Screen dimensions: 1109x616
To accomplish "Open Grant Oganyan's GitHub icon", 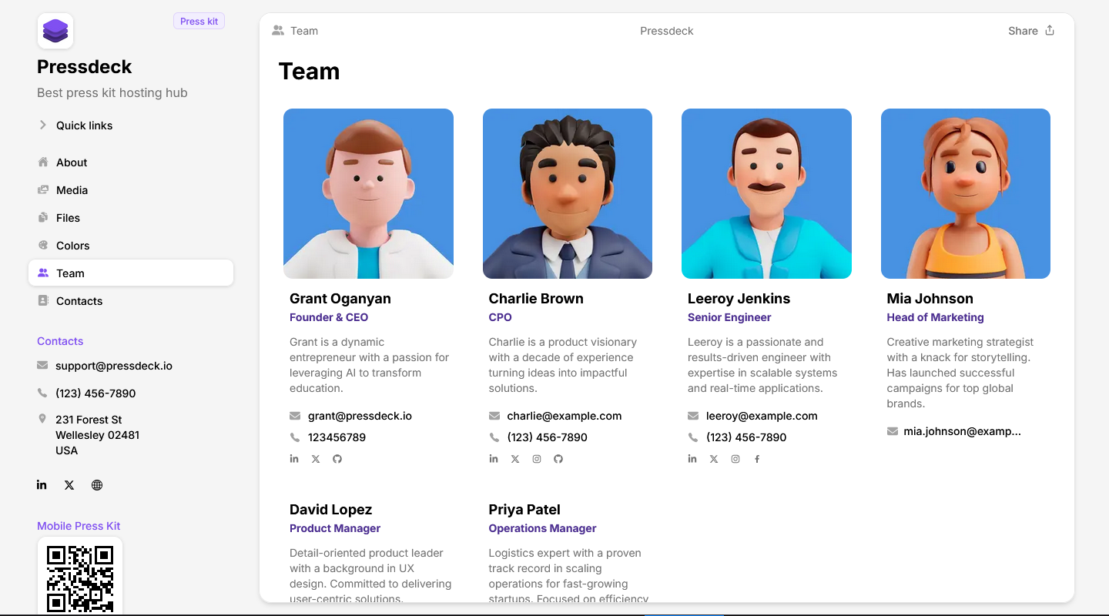I will coord(337,459).
